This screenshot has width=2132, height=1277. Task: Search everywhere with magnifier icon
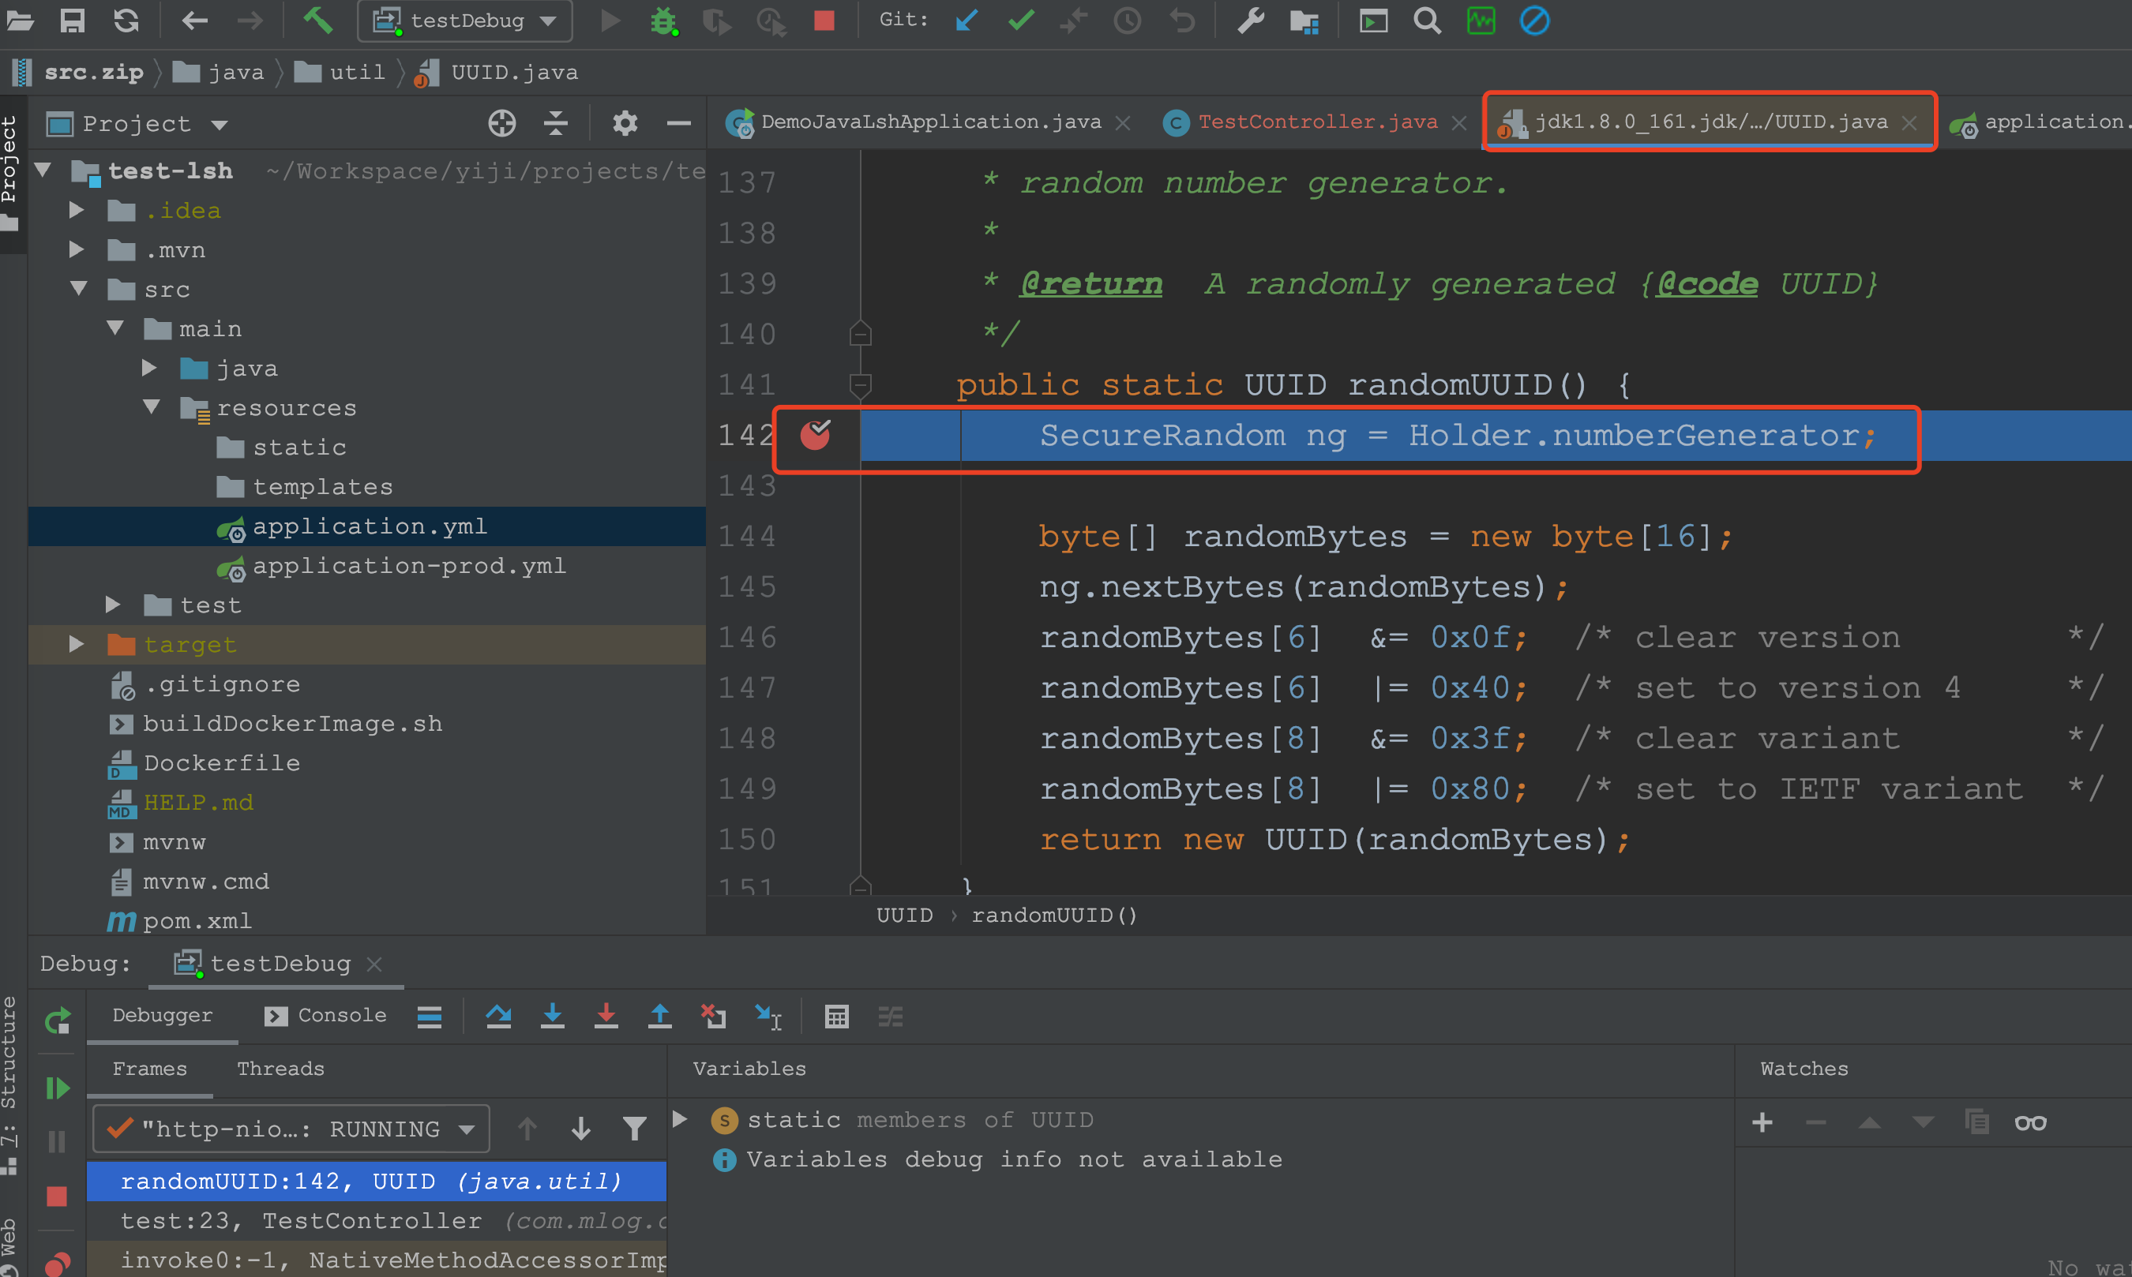click(x=1427, y=20)
